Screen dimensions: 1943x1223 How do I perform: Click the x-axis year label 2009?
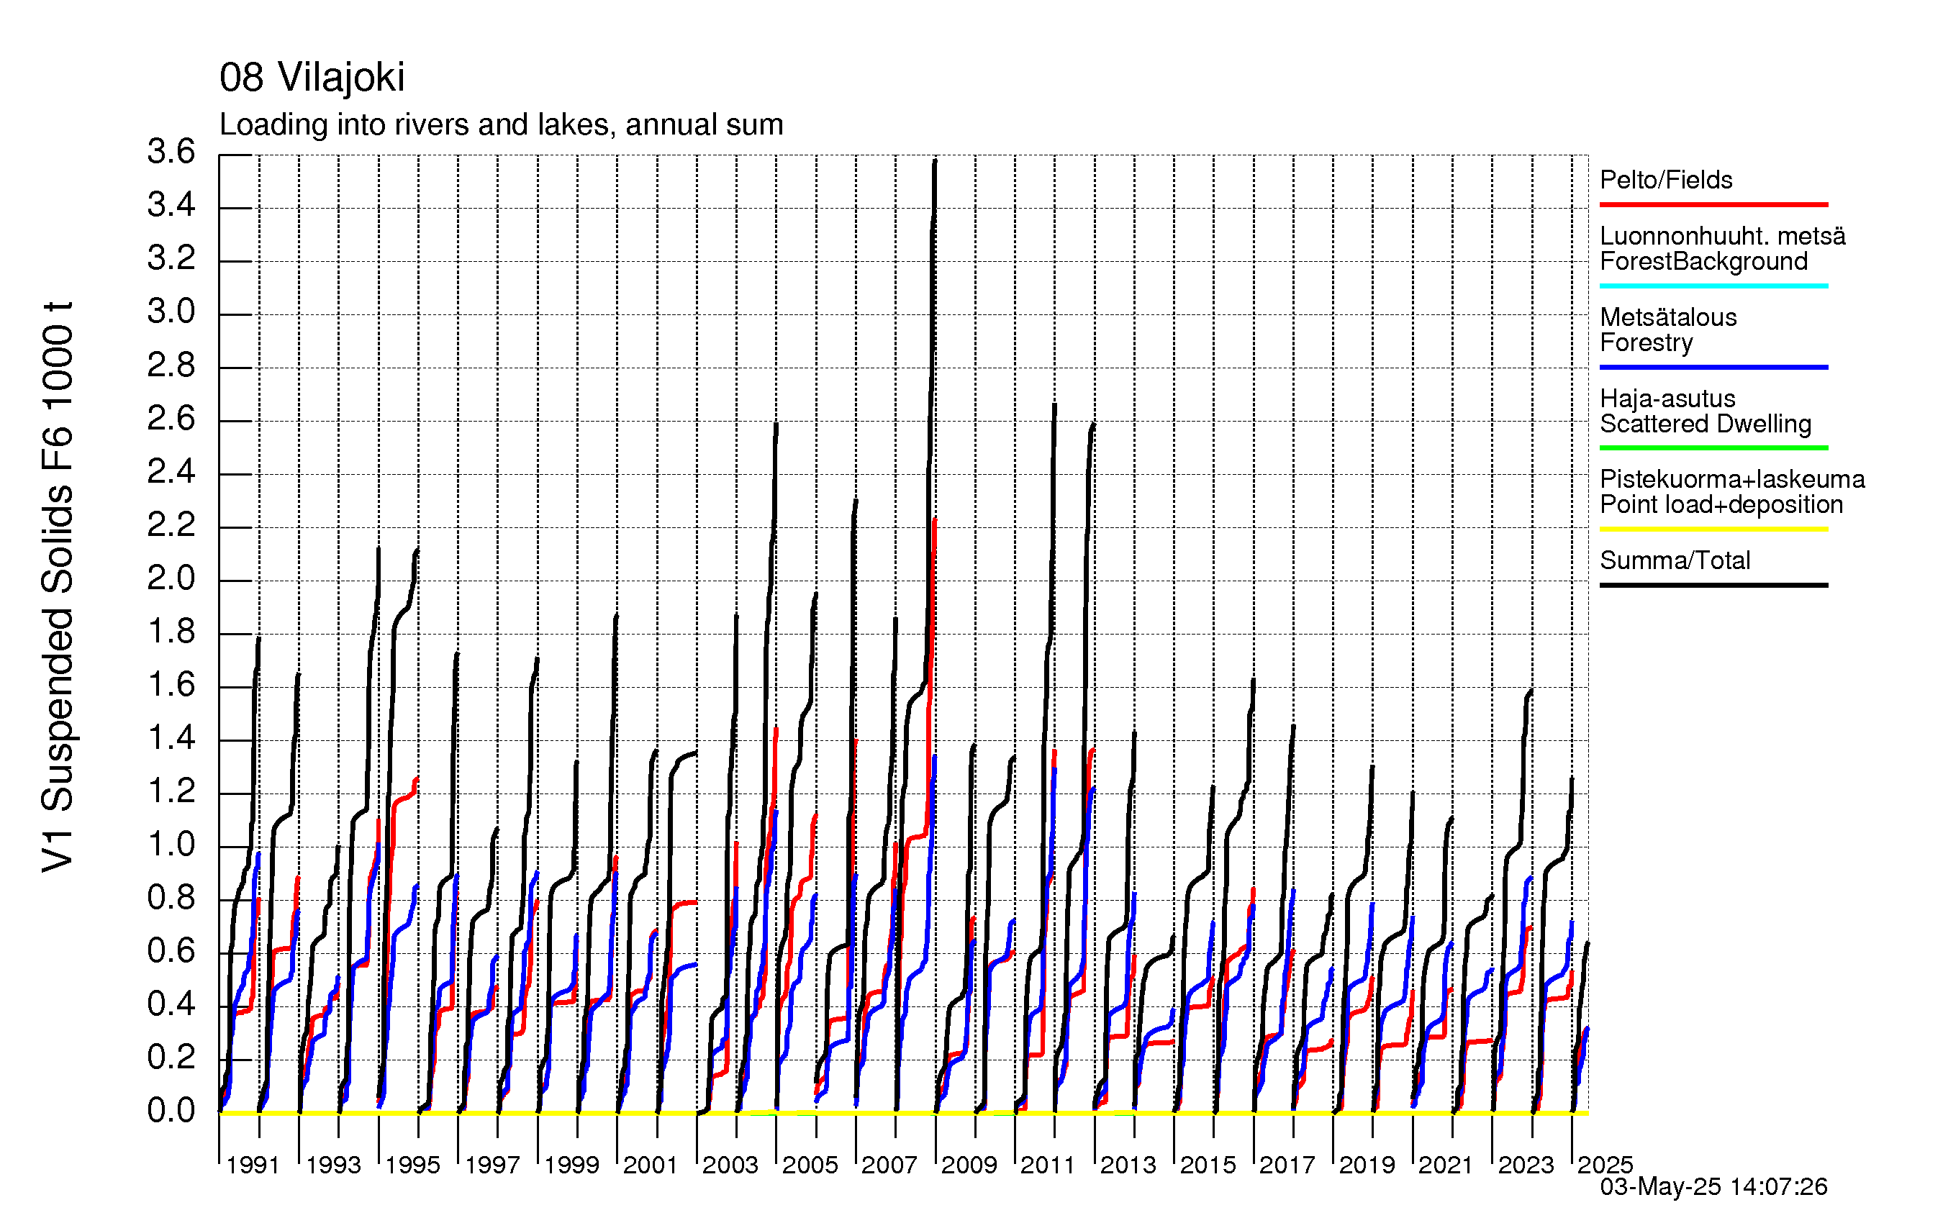coord(969,1165)
